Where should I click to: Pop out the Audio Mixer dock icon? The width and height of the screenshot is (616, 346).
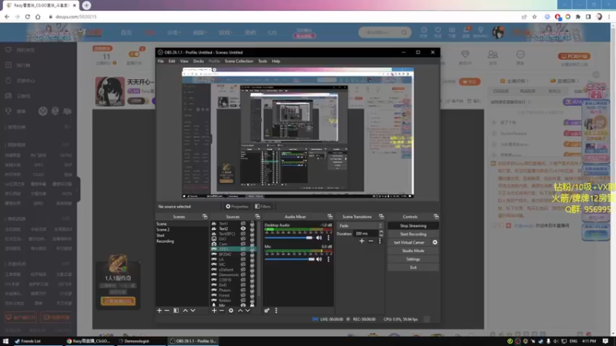pyautogui.click(x=330, y=217)
